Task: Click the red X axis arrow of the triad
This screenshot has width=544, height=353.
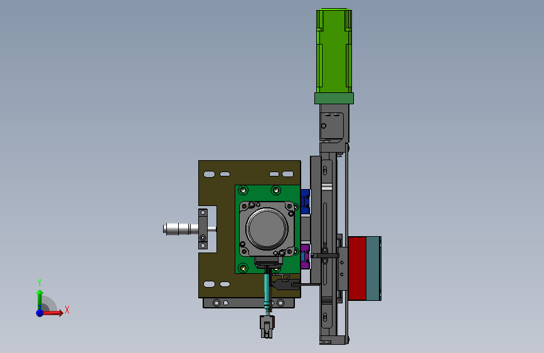Action: coord(53,313)
